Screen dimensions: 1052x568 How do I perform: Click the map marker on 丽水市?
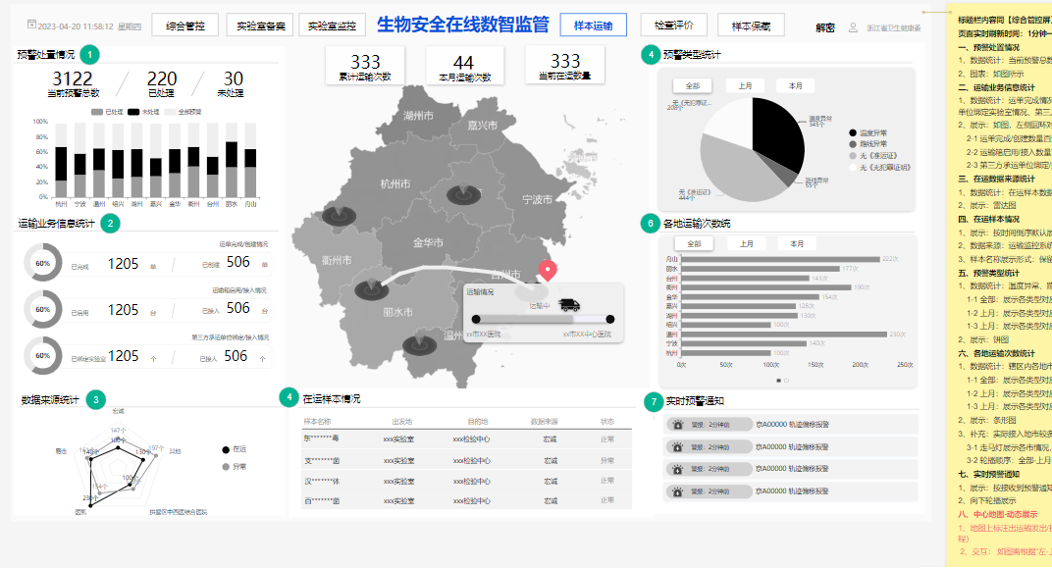point(371,290)
